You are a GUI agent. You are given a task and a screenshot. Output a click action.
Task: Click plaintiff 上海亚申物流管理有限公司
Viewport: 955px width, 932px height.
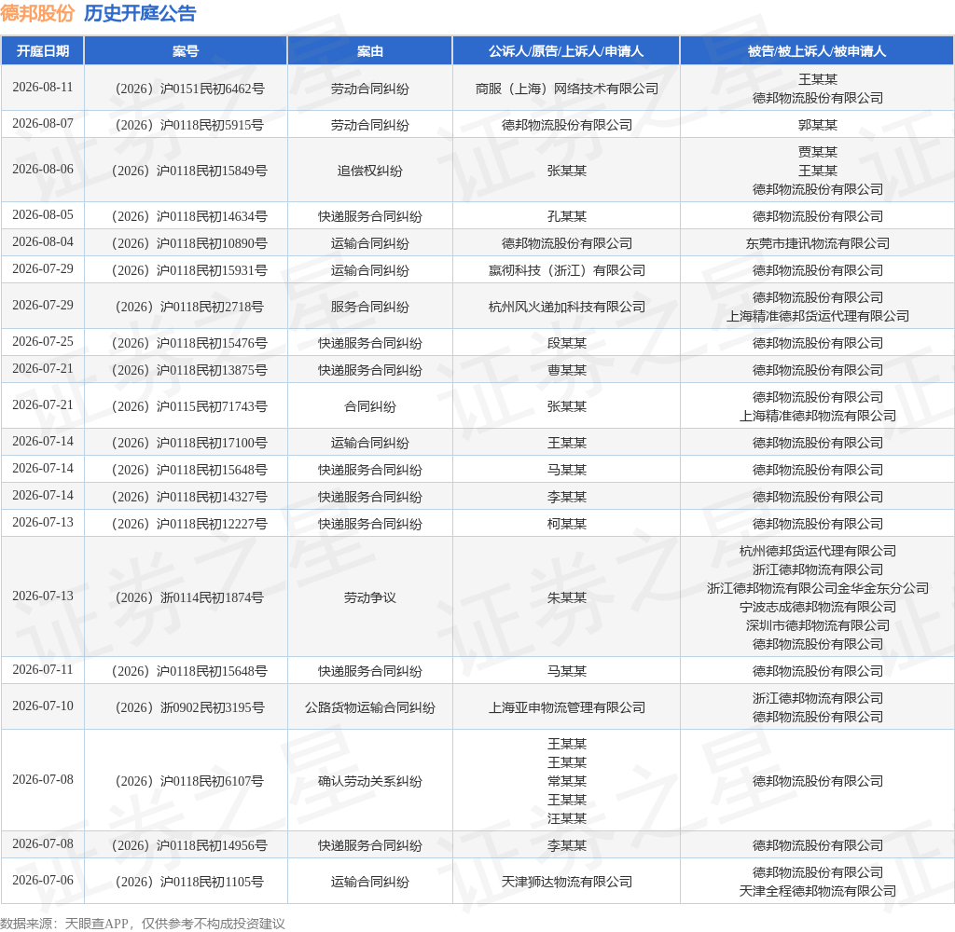point(566,707)
